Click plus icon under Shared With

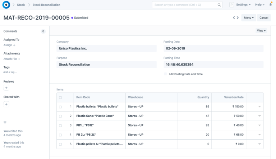pyautogui.click(x=6, y=104)
